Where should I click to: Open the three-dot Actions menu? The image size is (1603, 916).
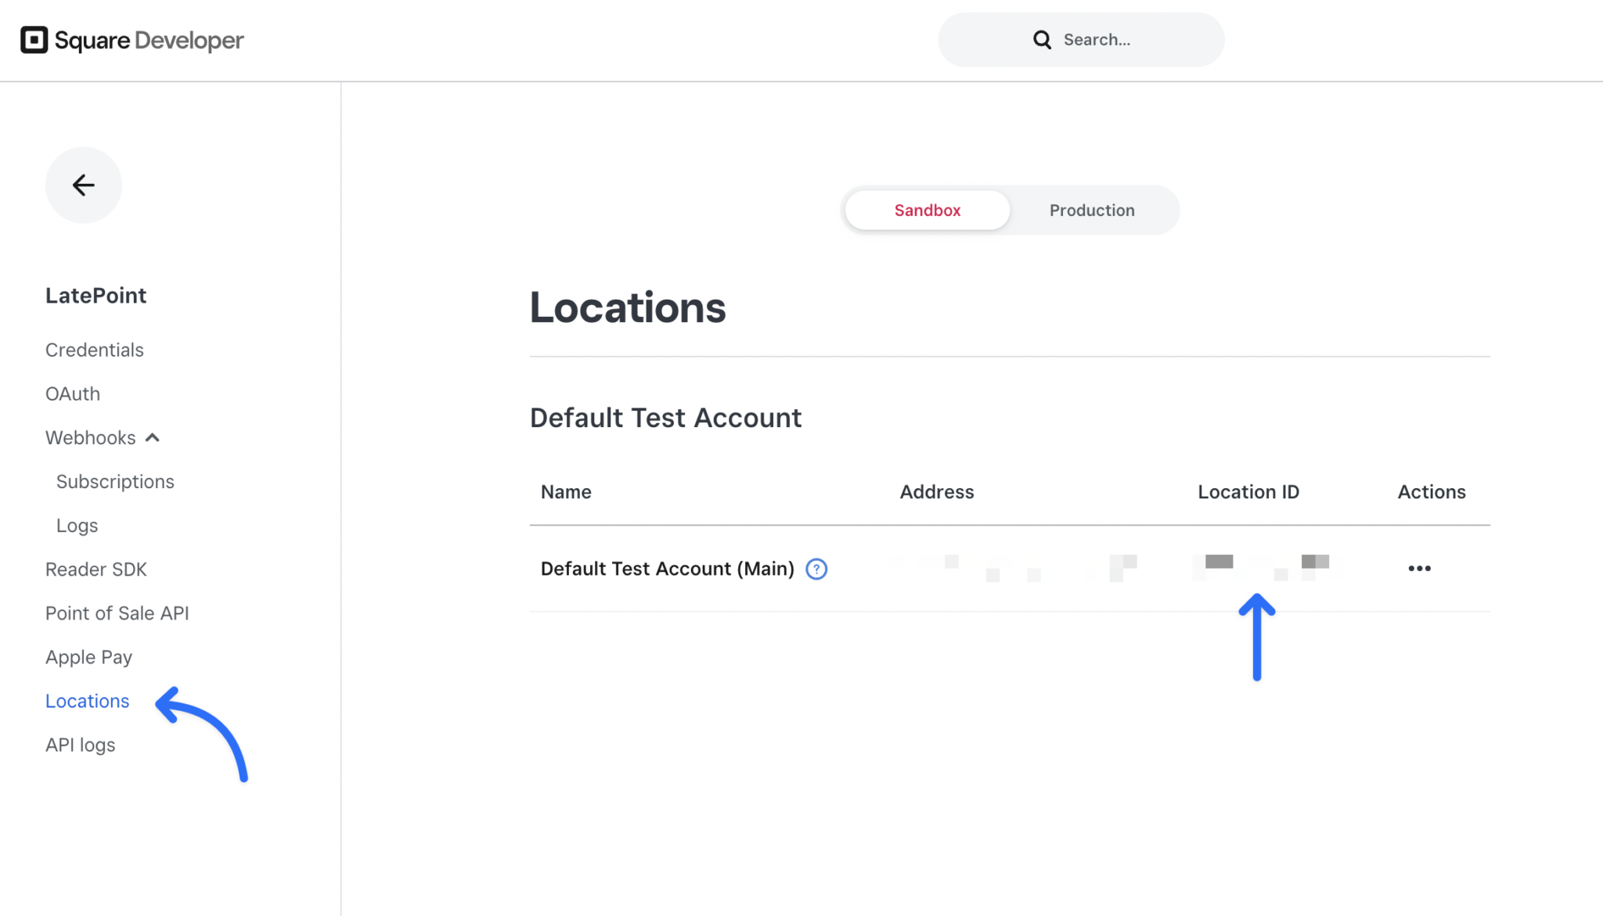tap(1419, 569)
